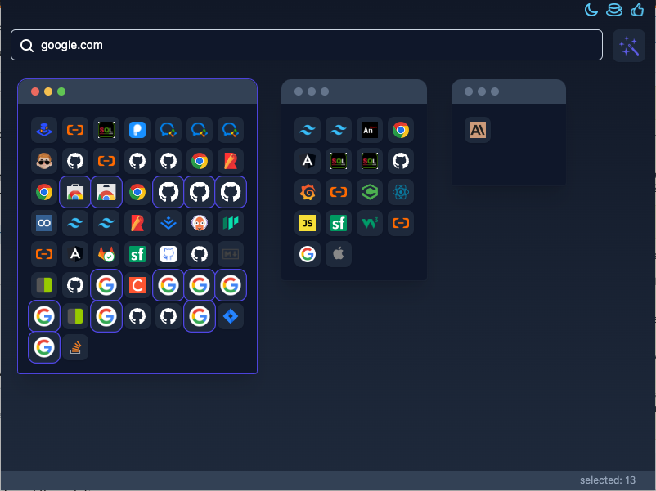Open the blue Jira diamond tab
Screen dimensions: 656x491
pos(231,316)
